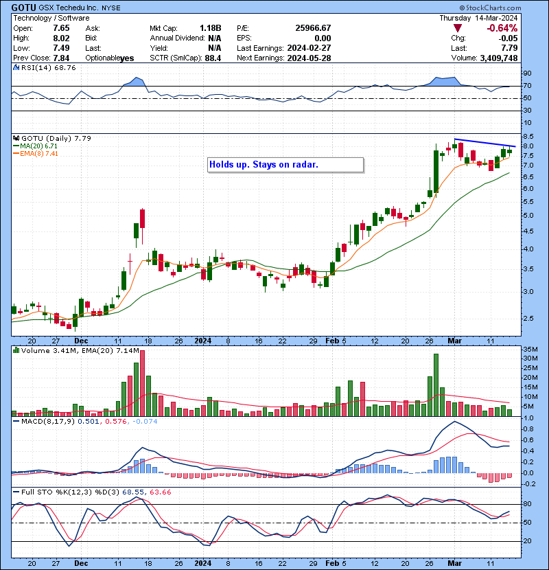Click the red MACD signal value 0.576
The image size is (549, 570).
pos(115,422)
